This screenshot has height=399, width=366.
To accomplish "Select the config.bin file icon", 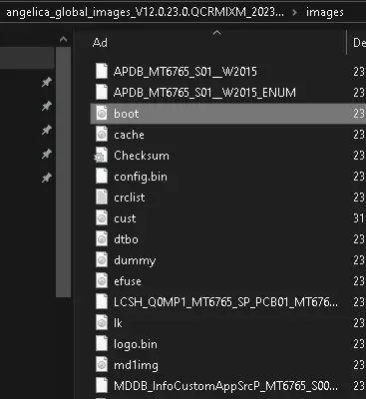I will (x=102, y=177).
